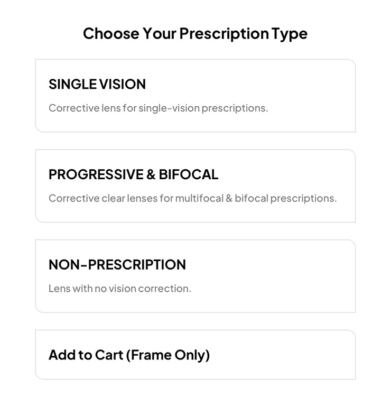Click the multifocal & bifocal prescriptions description
This screenshot has width=391, height=415.
coord(192,199)
